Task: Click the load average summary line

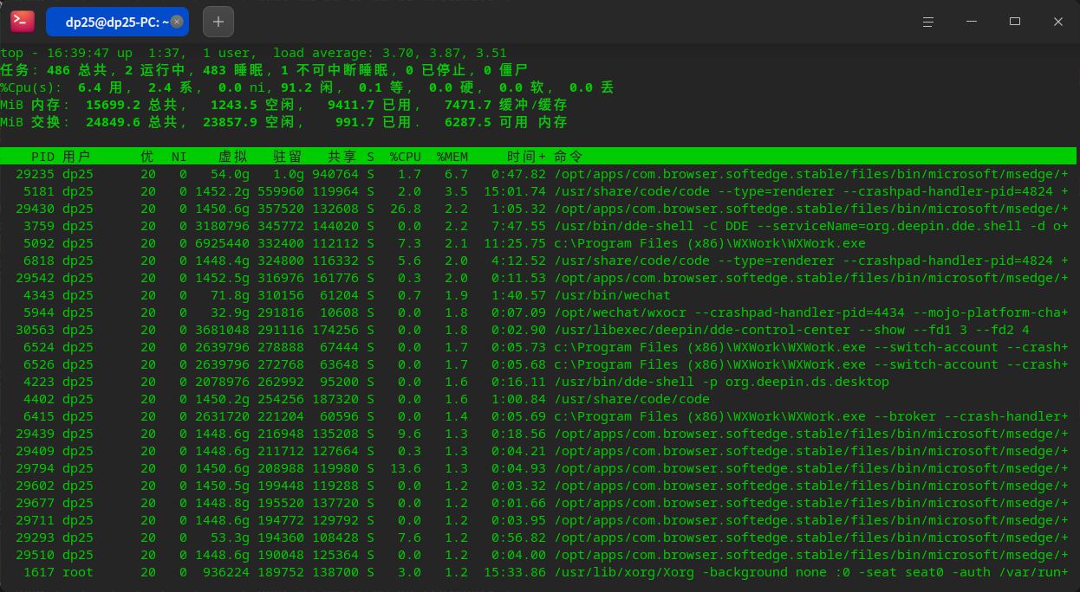Action: (x=254, y=53)
